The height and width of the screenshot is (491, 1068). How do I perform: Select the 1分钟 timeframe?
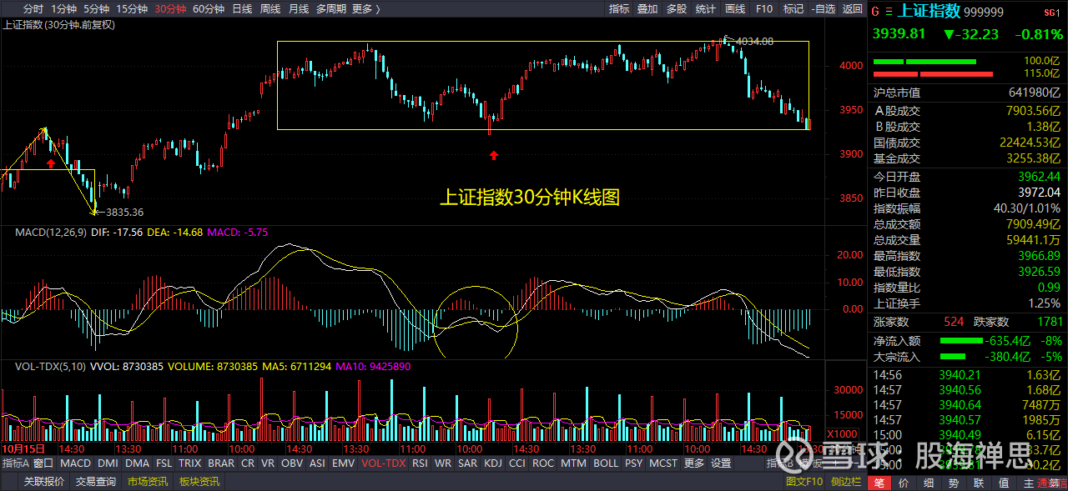point(64,9)
